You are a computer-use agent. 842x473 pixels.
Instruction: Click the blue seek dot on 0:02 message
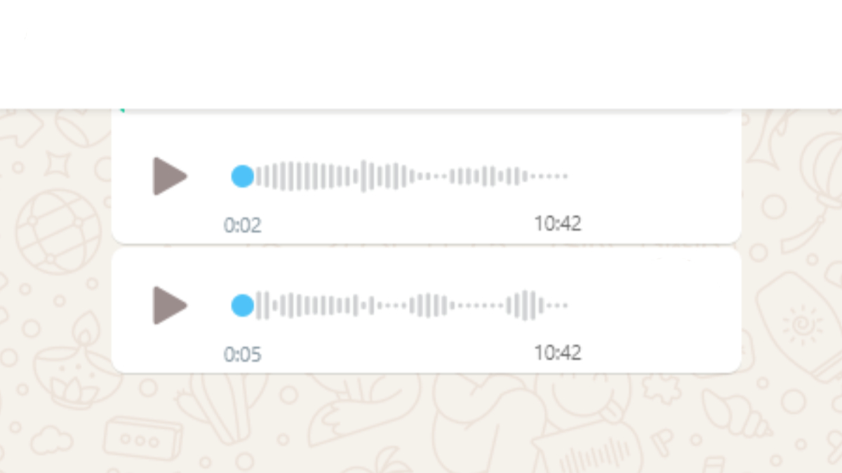pos(243,176)
